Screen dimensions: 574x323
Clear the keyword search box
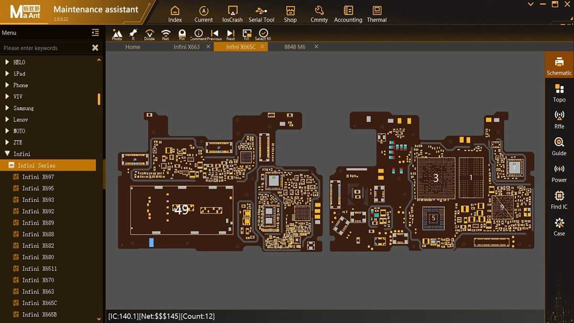pos(95,48)
